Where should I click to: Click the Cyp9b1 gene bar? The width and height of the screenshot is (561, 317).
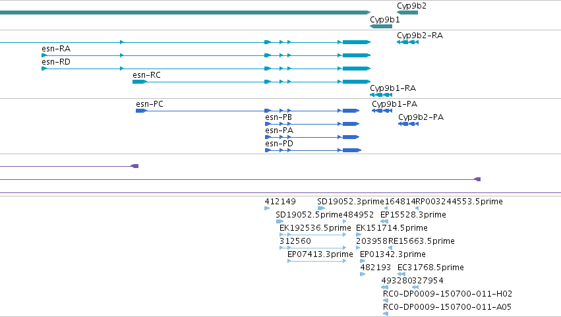coord(380,26)
